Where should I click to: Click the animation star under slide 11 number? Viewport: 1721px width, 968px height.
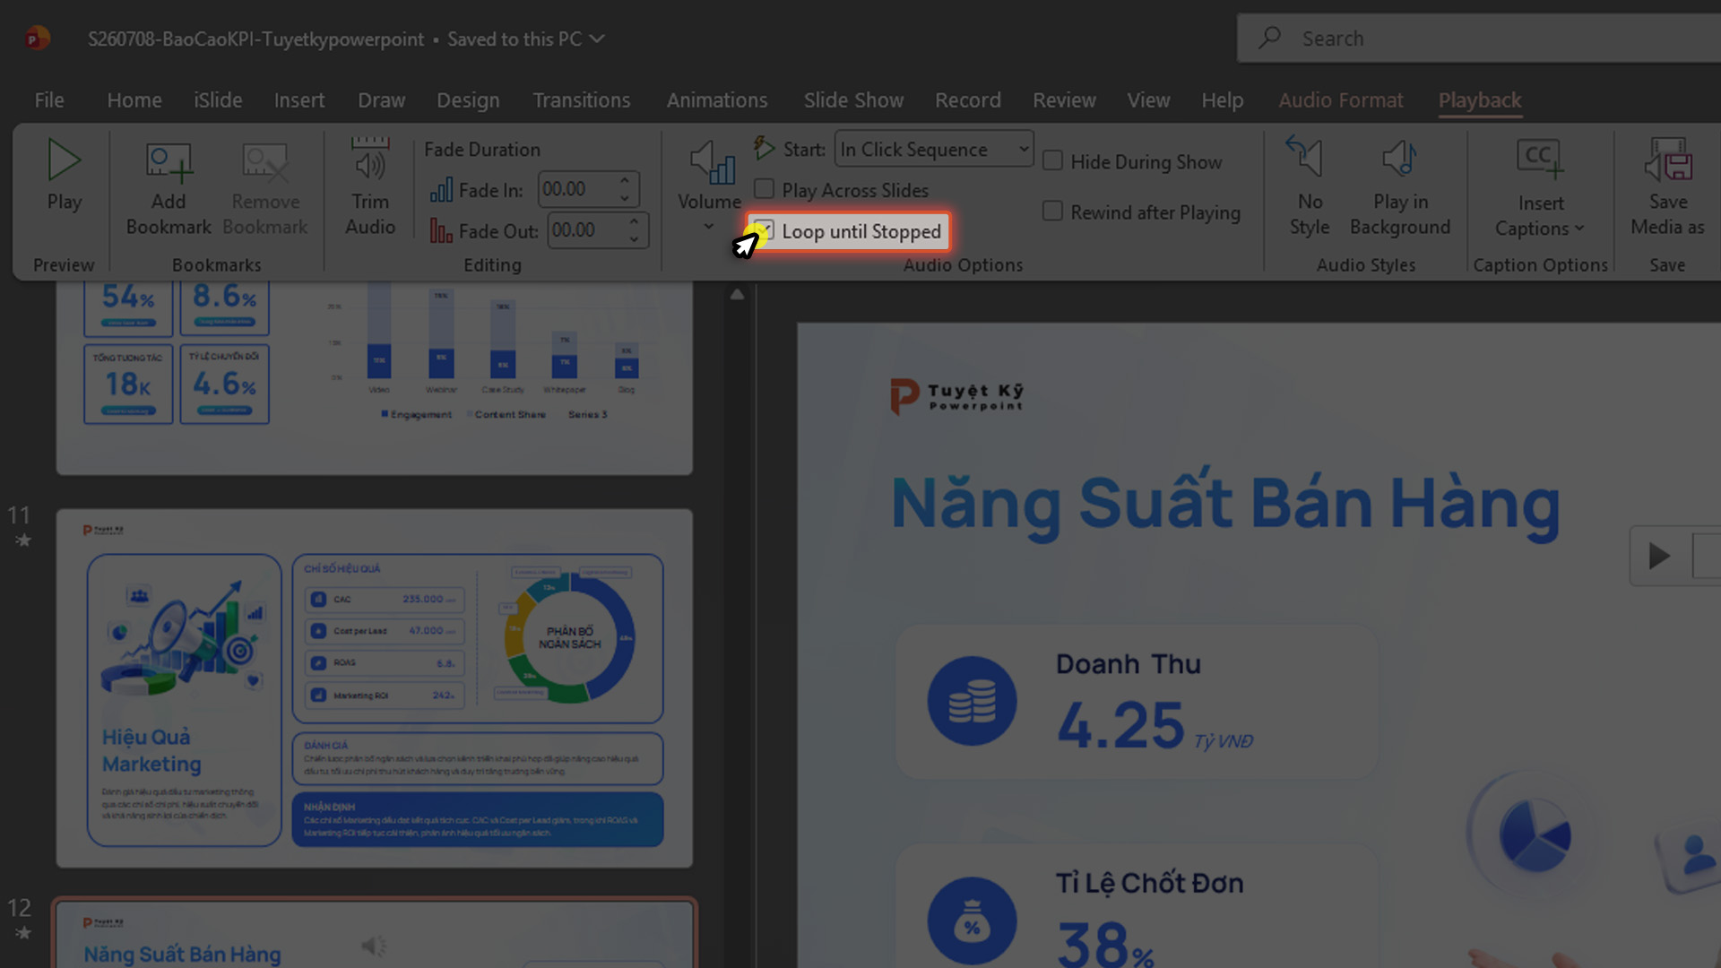[23, 540]
